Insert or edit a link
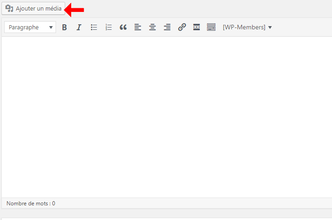 pyautogui.click(x=182, y=27)
